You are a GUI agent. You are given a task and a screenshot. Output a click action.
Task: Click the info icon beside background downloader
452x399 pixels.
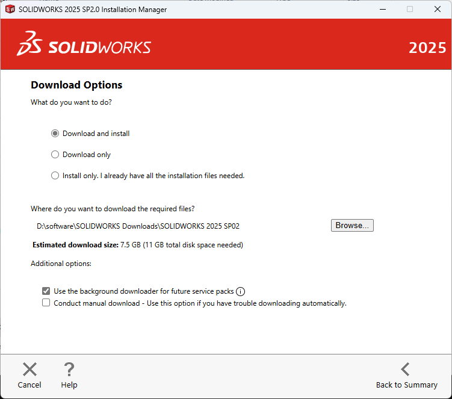240,291
